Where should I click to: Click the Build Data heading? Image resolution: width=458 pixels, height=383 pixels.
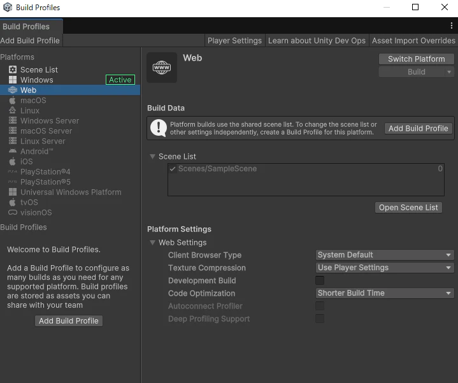click(166, 108)
